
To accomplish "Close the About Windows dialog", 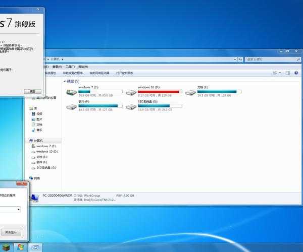I will [x=38, y=9].
